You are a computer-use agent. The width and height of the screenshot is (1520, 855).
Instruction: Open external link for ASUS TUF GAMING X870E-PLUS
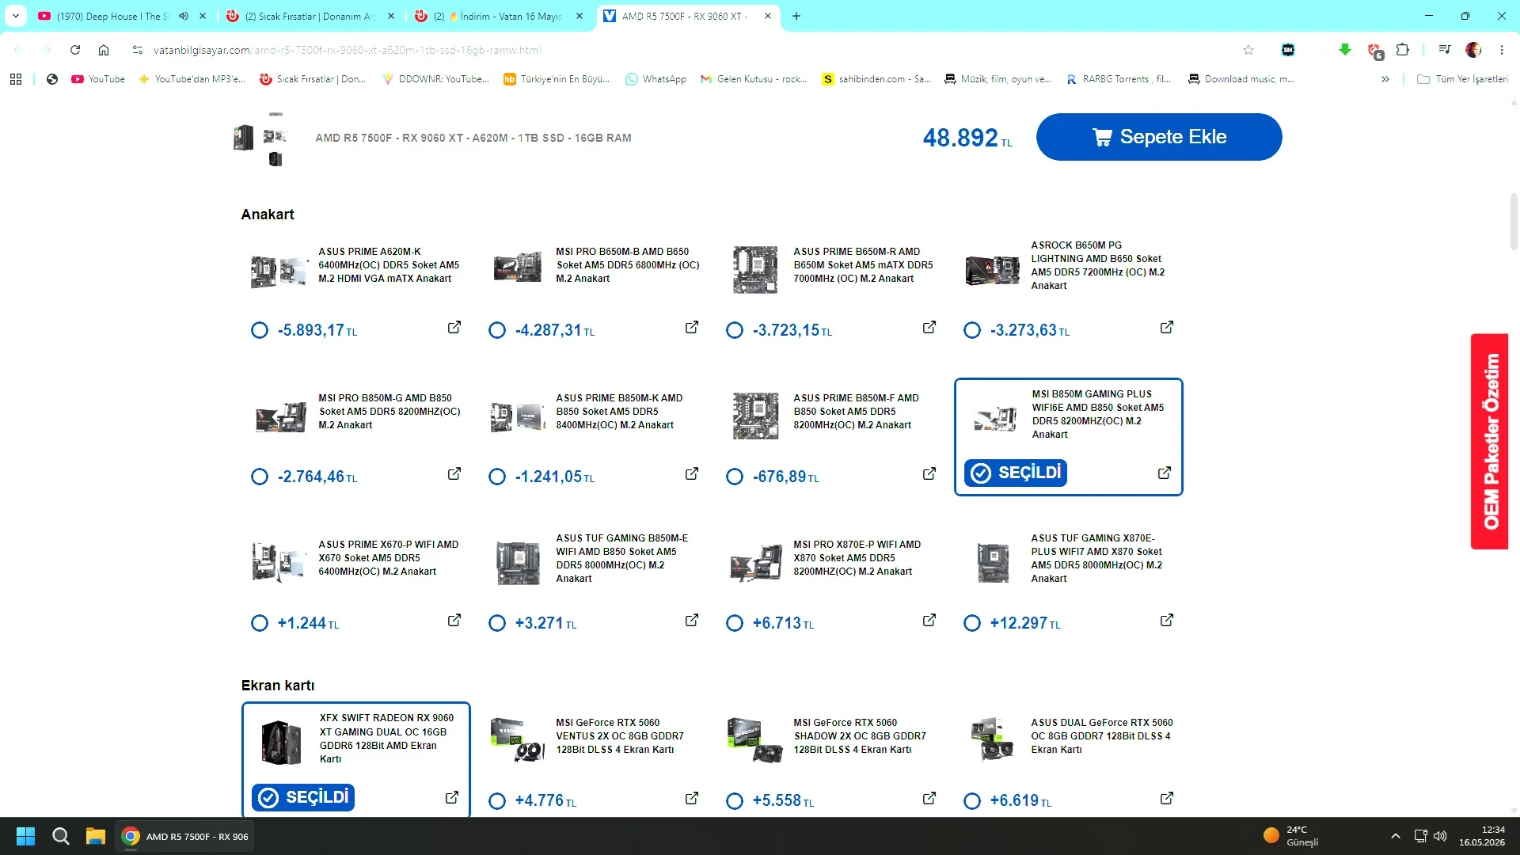[x=1167, y=620]
